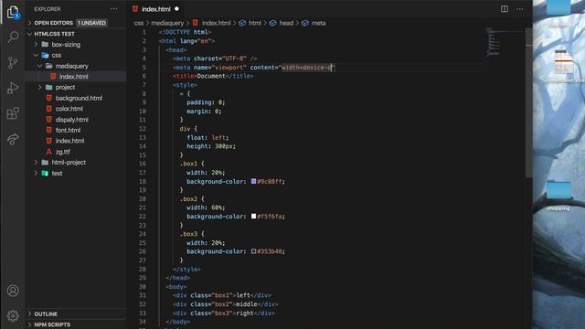Open the Search view in activity bar
The width and height of the screenshot is (585, 329).
[13, 37]
